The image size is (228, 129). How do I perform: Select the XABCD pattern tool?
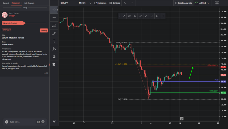pyautogui.click(x=54, y=49)
